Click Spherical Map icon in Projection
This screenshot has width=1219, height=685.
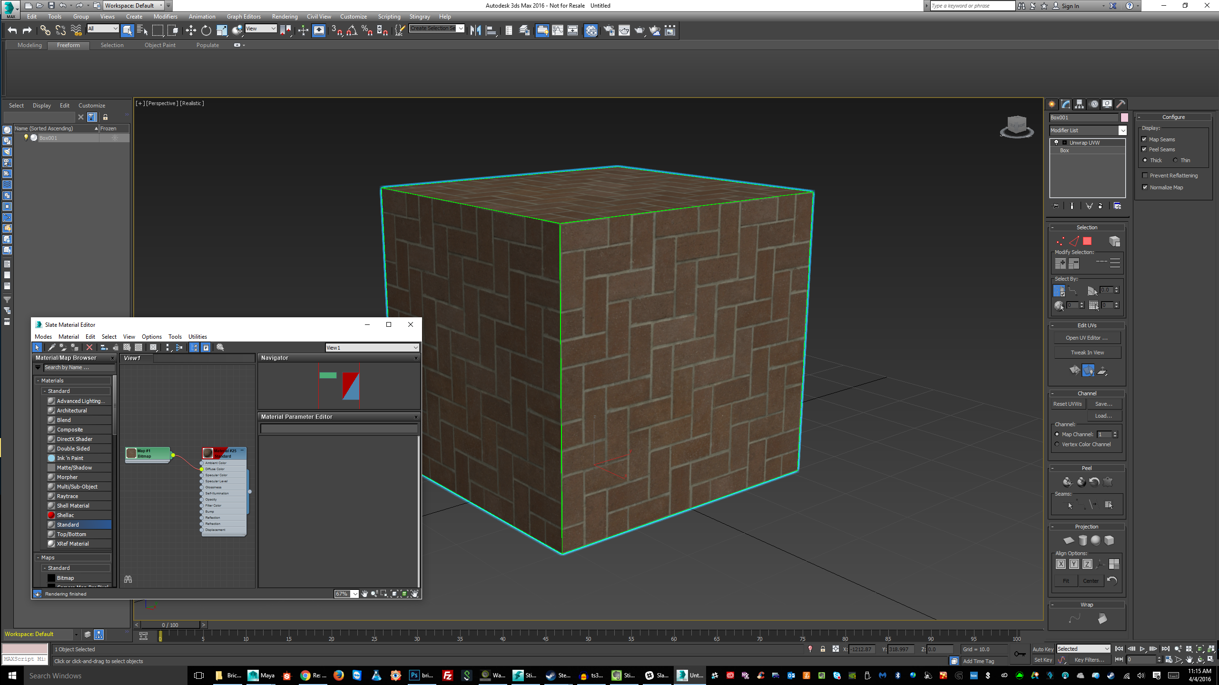[x=1095, y=540]
